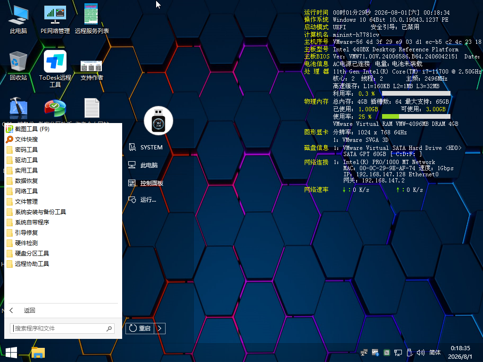Select the hammer tool desktop icon
The height and width of the screenshot is (362, 483).
[x=18, y=108]
